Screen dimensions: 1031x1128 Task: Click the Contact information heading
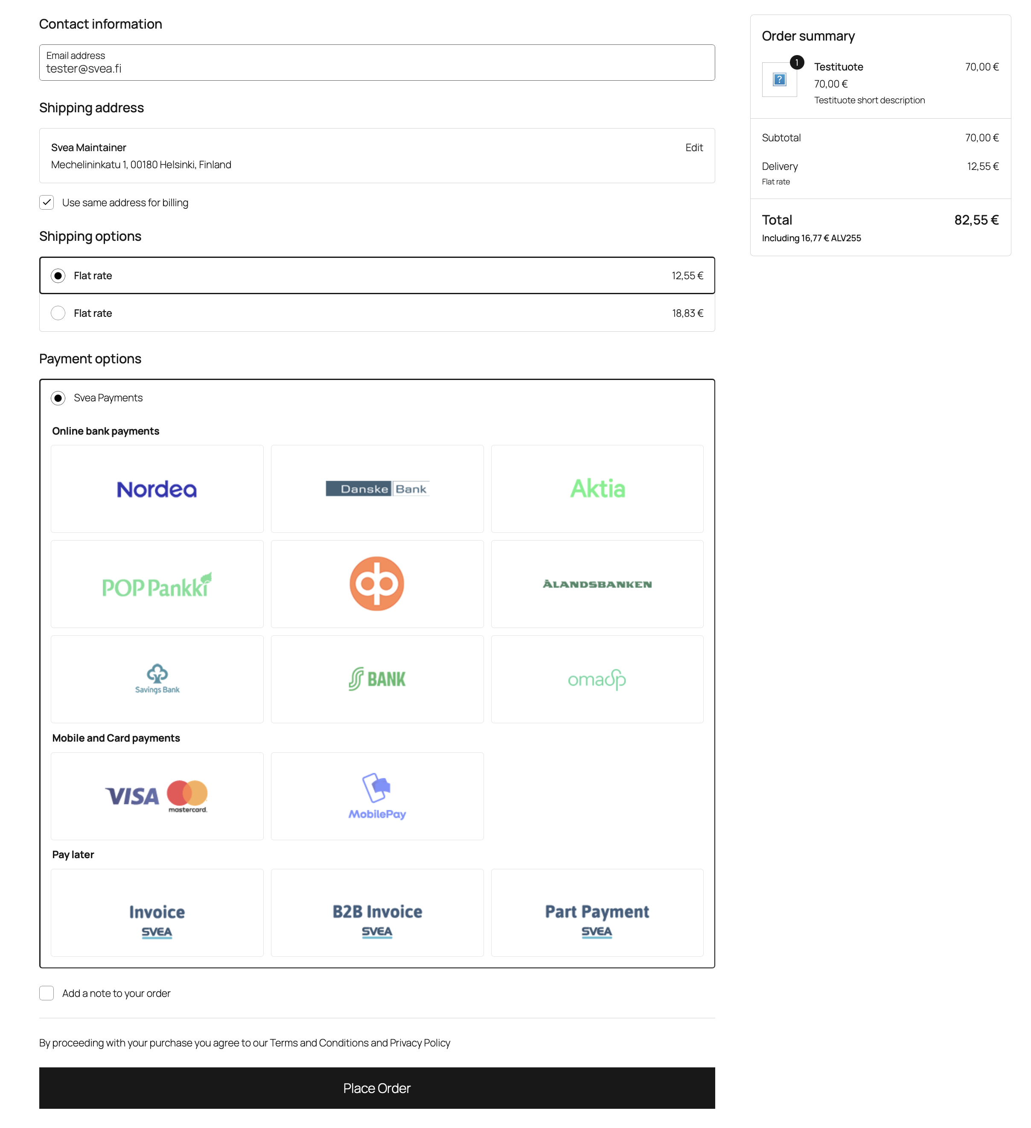point(101,25)
